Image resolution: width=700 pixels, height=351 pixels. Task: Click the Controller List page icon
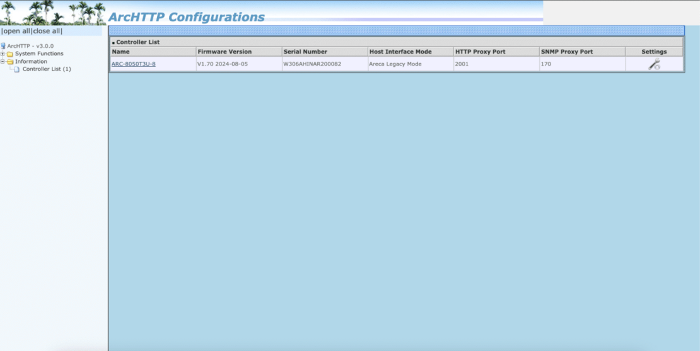17,69
